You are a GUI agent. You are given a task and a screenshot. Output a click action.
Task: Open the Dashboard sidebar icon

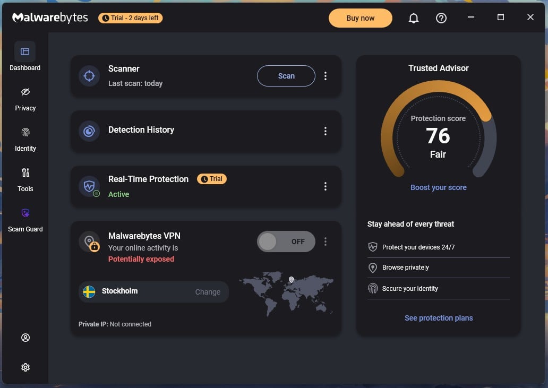25,51
